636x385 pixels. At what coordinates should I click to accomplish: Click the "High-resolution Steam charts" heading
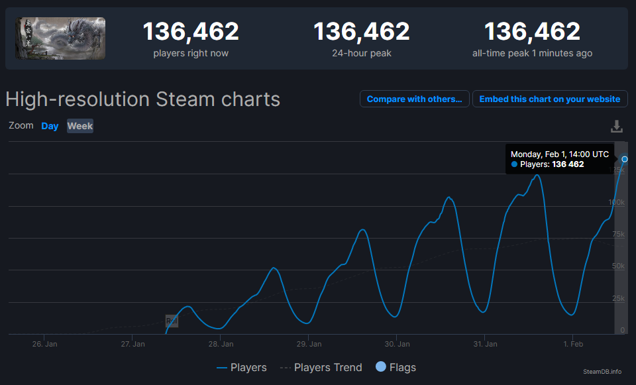142,99
